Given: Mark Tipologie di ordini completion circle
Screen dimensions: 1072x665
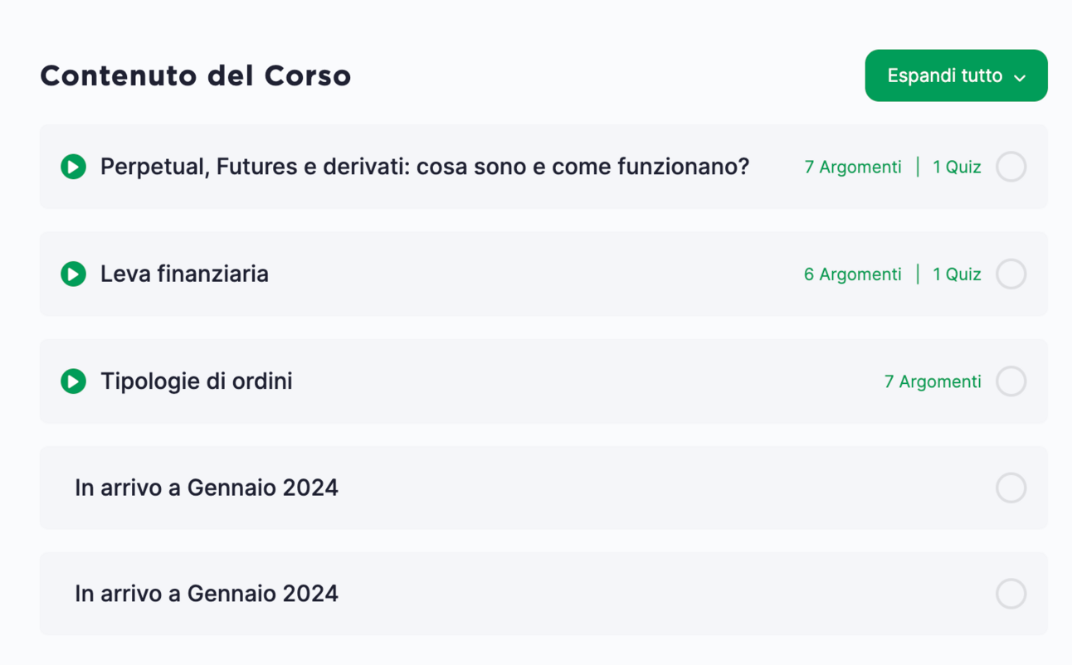Looking at the screenshot, I should (x=1011, y=381).
